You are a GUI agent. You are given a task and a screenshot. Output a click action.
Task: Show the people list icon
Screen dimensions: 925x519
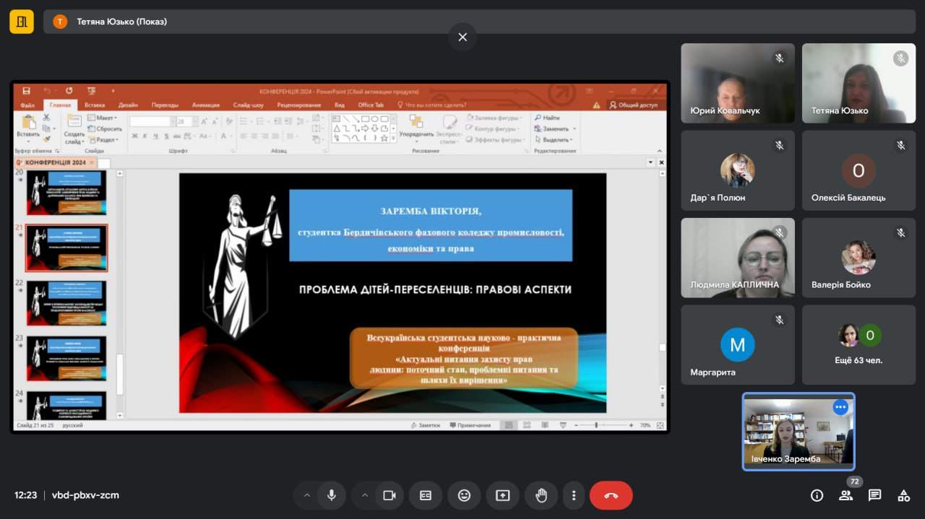(x=846, y=495)
